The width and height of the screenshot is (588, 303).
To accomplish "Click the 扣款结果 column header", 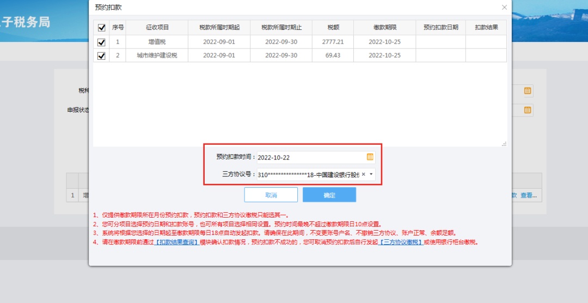I will coord(486,28).
